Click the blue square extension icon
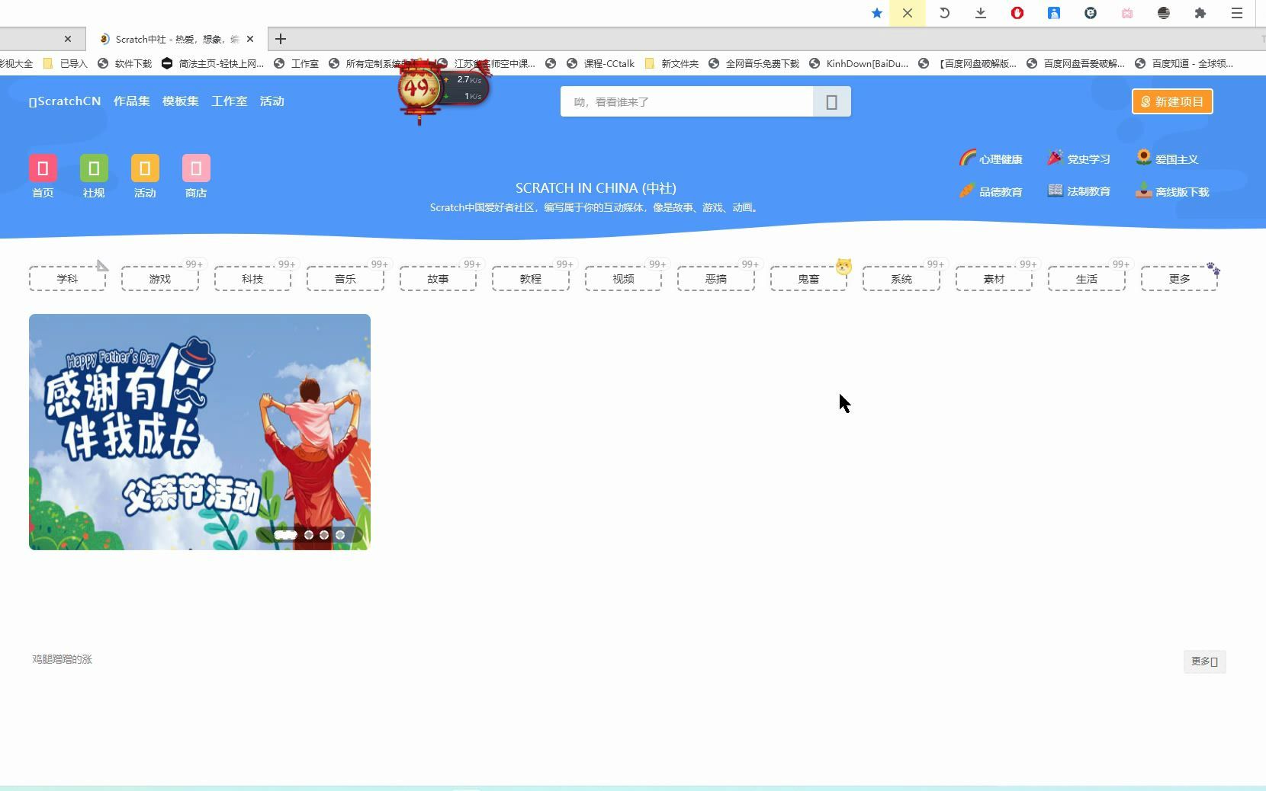This screenshot has height=791, width=1266. 1054,13
